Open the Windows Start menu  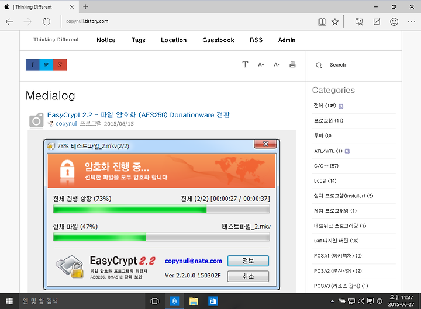pyautogui.click(x=9, y=301)
